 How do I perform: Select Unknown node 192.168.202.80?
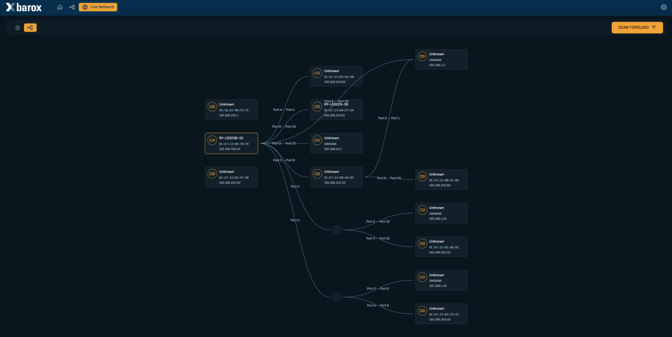click(441, 180)
